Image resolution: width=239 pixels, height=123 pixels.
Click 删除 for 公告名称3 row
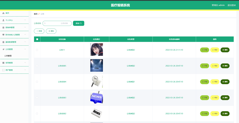pos(225,98)
